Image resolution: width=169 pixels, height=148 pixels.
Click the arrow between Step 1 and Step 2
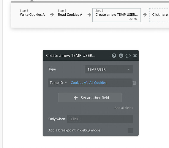(x=52, y=15)
